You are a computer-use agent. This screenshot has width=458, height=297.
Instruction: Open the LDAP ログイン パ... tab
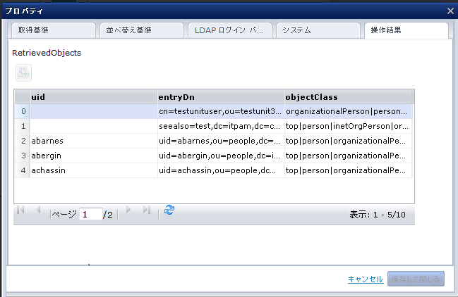pos(230,30)
